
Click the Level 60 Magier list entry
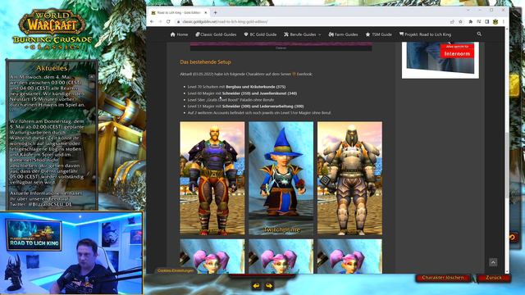coord(242,93)
